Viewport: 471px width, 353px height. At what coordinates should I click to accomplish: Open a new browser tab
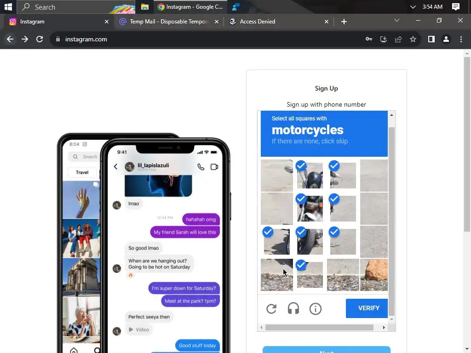(x=344, y=22)
